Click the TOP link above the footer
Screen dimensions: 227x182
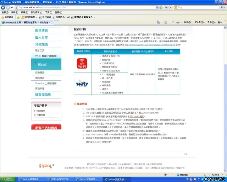186,154
